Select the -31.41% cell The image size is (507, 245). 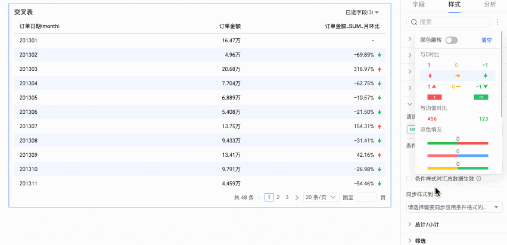(364, 141)
